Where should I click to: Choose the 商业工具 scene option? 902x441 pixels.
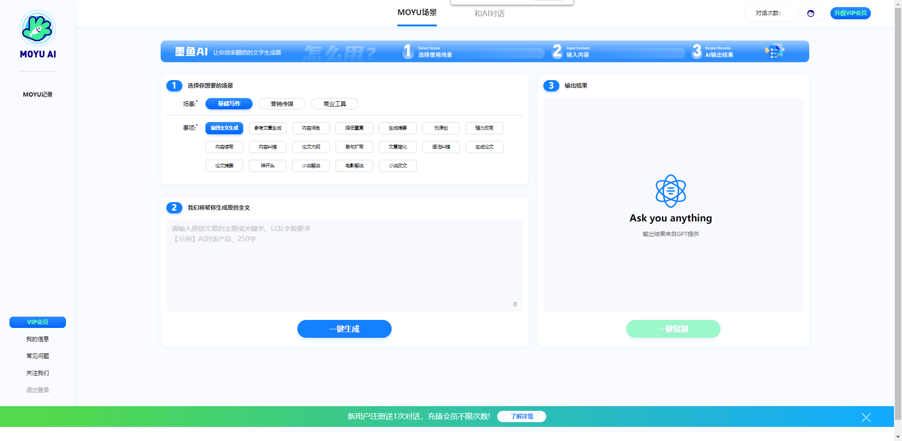tap(335, 104)
